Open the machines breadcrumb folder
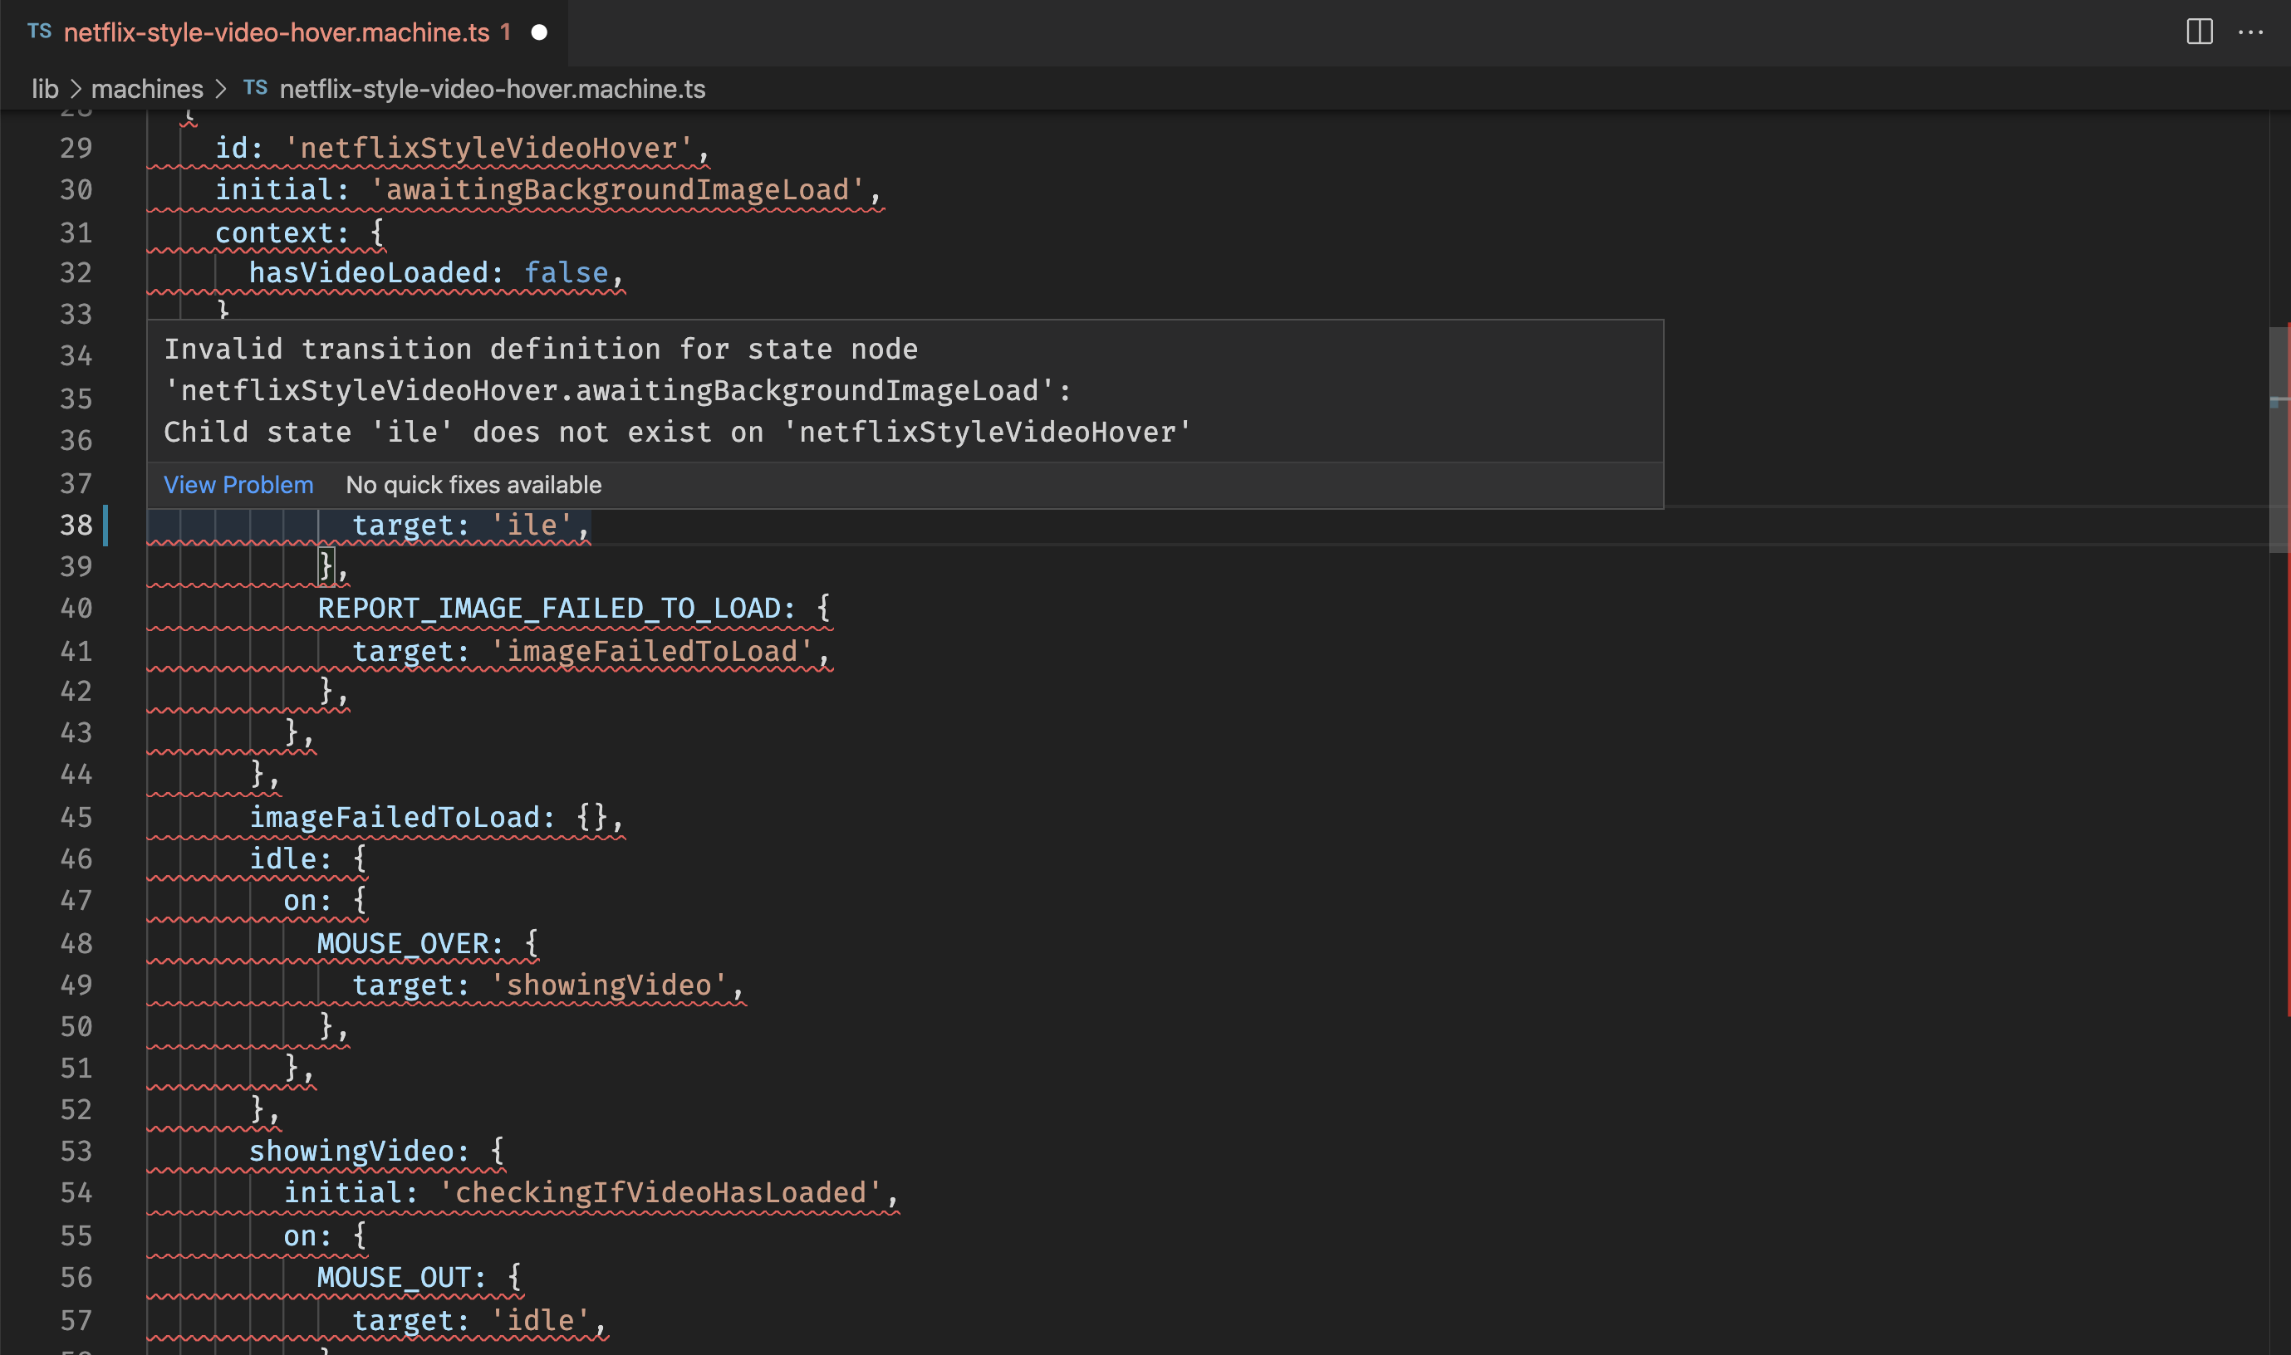Screen dimensions: 2291x1355 pos(147,89)
